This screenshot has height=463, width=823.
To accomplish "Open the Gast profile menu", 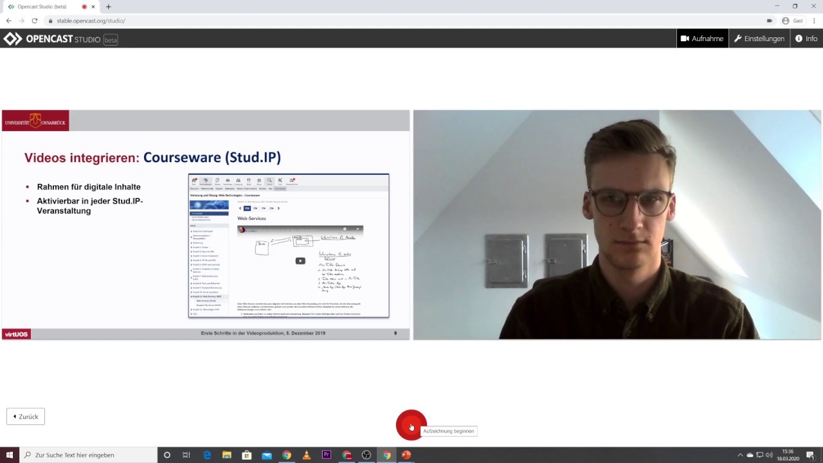I will click(x=792, y=21).
